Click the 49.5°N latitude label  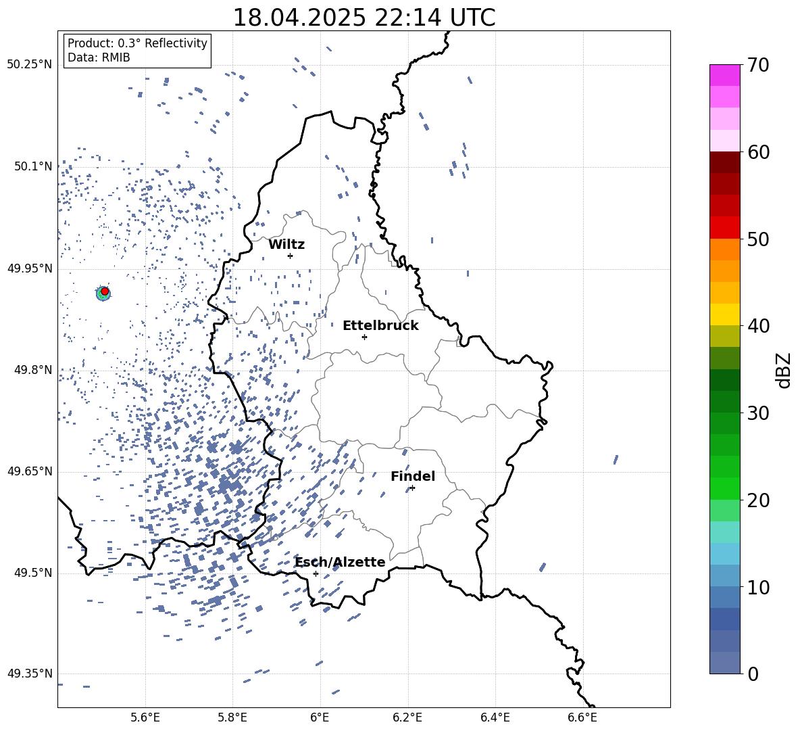click(x=33, y=573)
